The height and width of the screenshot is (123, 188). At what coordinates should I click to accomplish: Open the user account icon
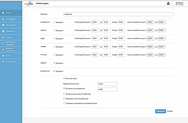tap(168, 3)
